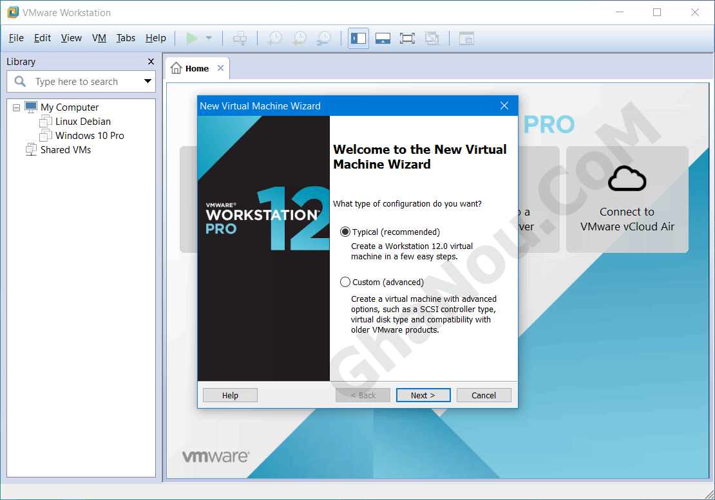Switch to the Home tab
Viewport: 715px width, 500px height.
tap(196, 68)
